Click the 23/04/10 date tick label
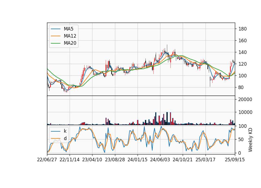The image size is (261, 188). pos(92,160)
